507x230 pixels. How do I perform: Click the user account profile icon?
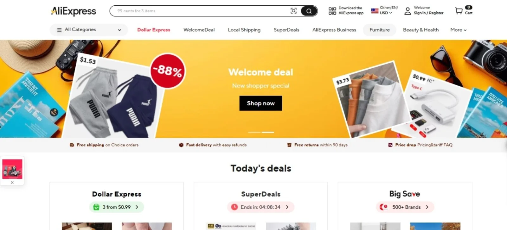click(408, 11)
